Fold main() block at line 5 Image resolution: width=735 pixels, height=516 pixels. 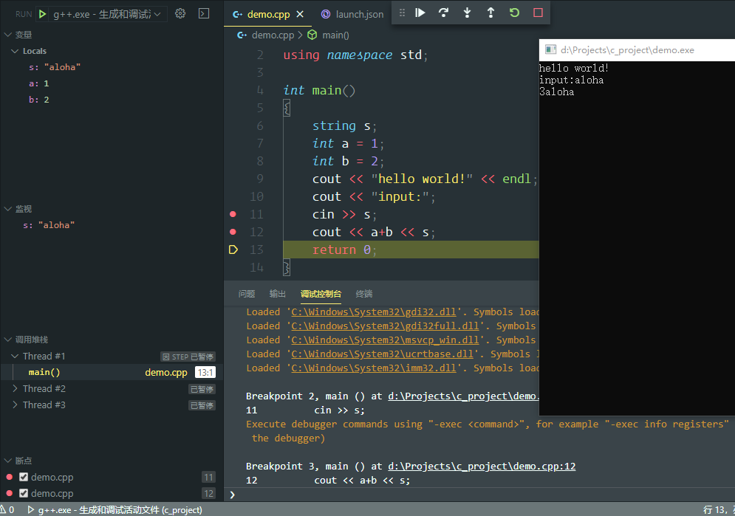pos(287,109)
